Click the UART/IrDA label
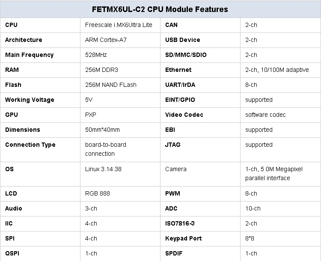This screenshot has width=321, height=261. pyautogui.click(x=180, y=85)
